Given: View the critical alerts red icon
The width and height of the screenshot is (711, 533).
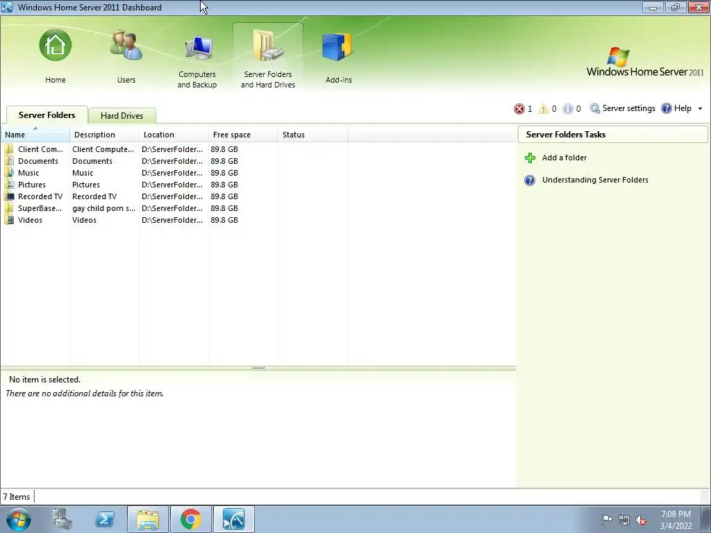Looking at the screenshot, I should pos(519,109).
